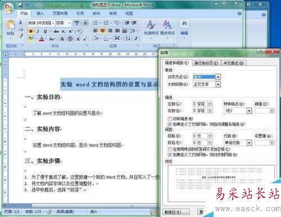
Task: Click the shading paint bucket button
Action: pos(96,38)
